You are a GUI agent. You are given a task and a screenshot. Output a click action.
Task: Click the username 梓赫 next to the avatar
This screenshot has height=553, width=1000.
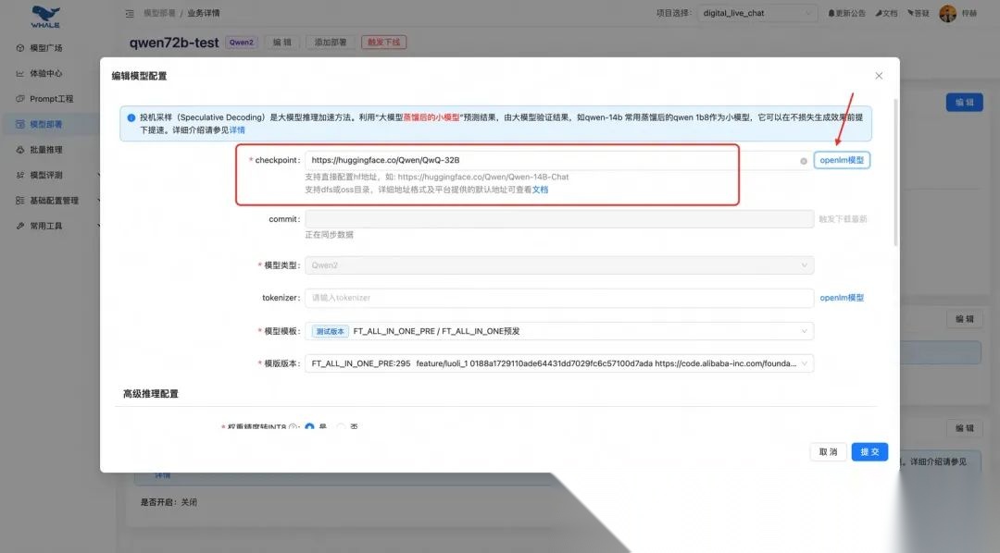point(969,13)
